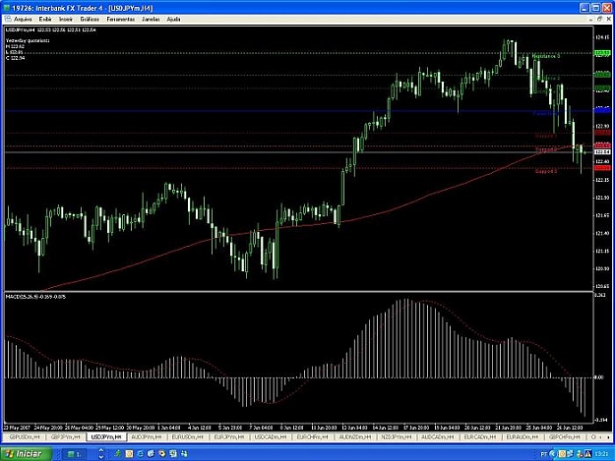This screenshot has height=461, width=615.
Task: Click the taskbar application button
Action: click(x=76, y=454)
